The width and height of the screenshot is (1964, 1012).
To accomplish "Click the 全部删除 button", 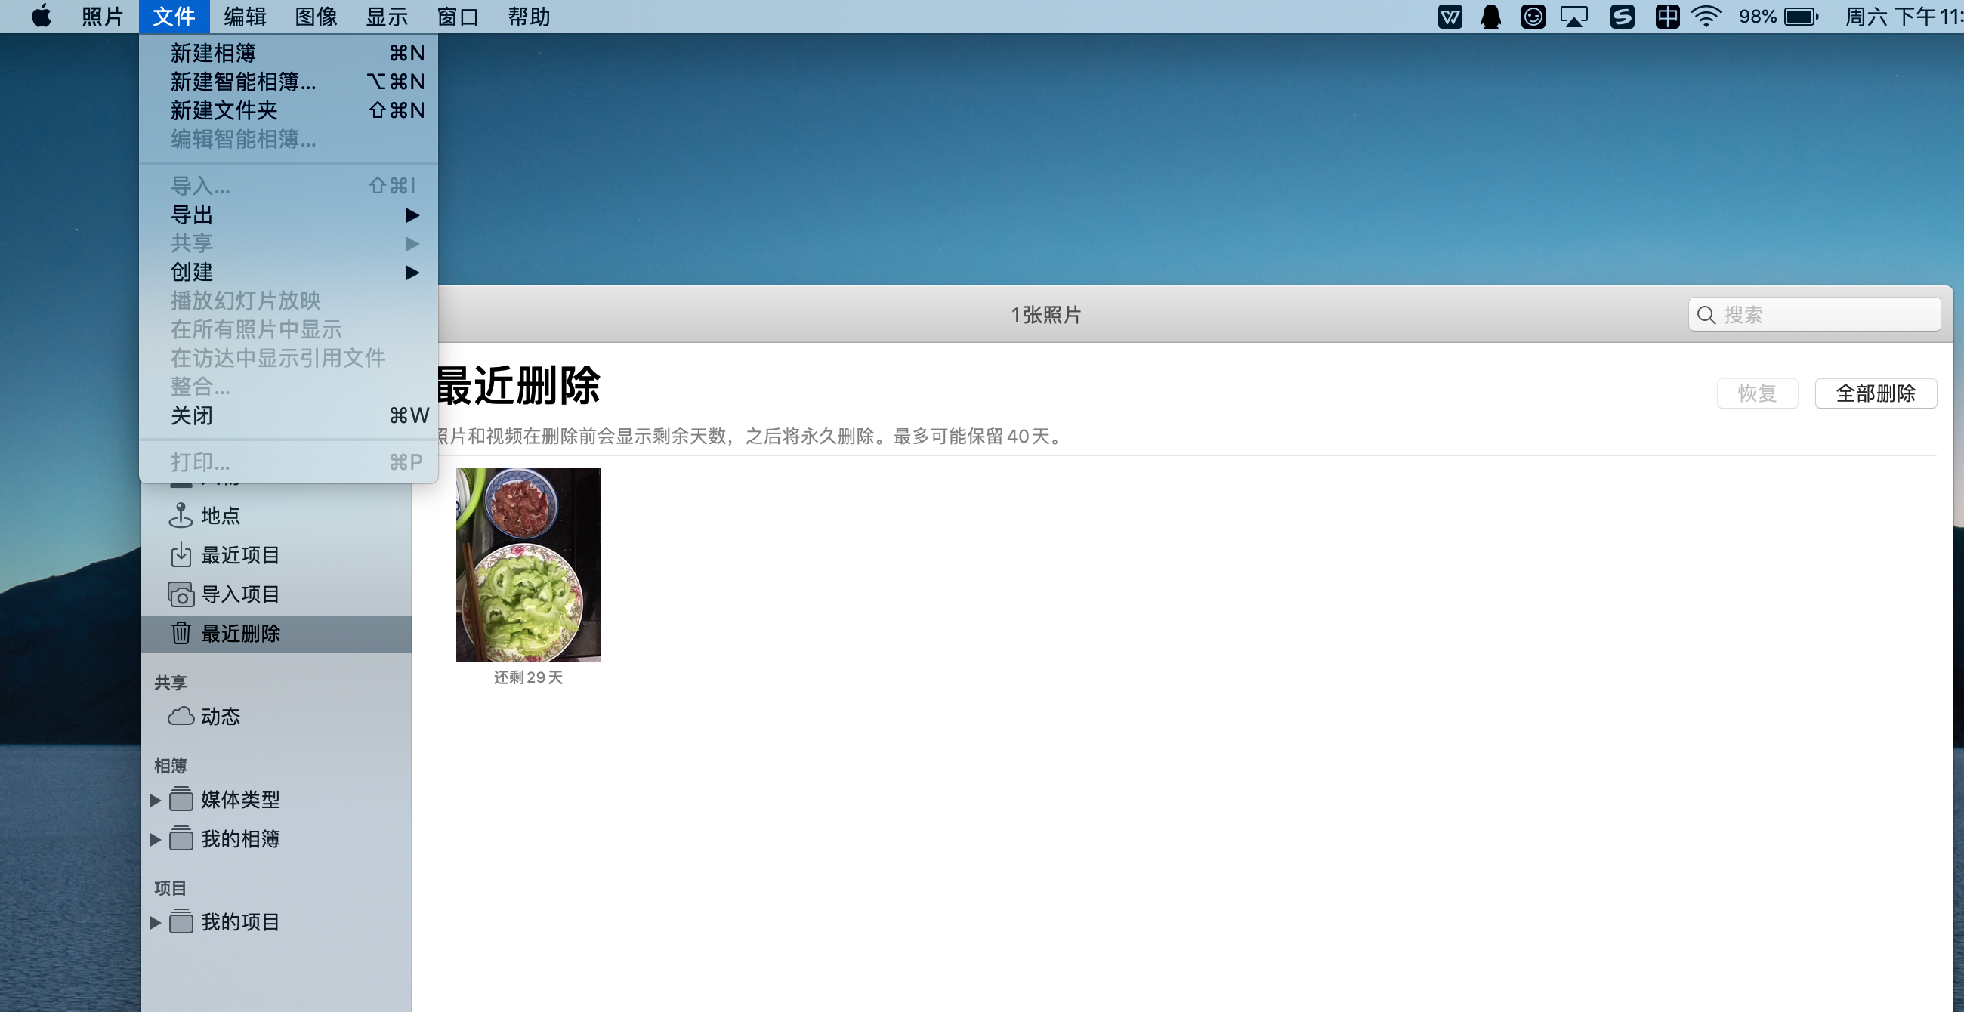I will pos(1875,393).
